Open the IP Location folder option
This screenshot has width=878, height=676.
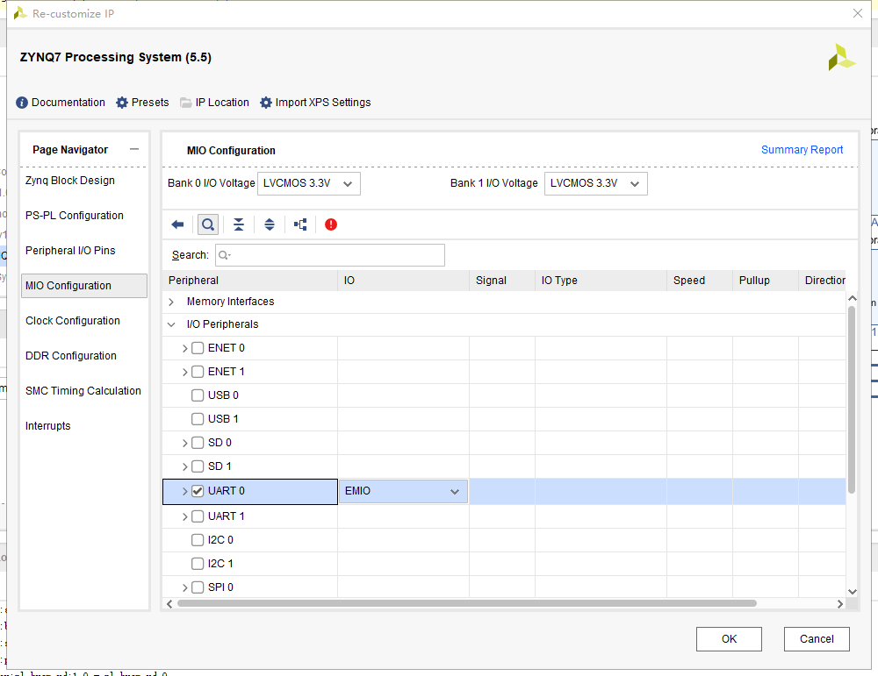tap(214, 103)
